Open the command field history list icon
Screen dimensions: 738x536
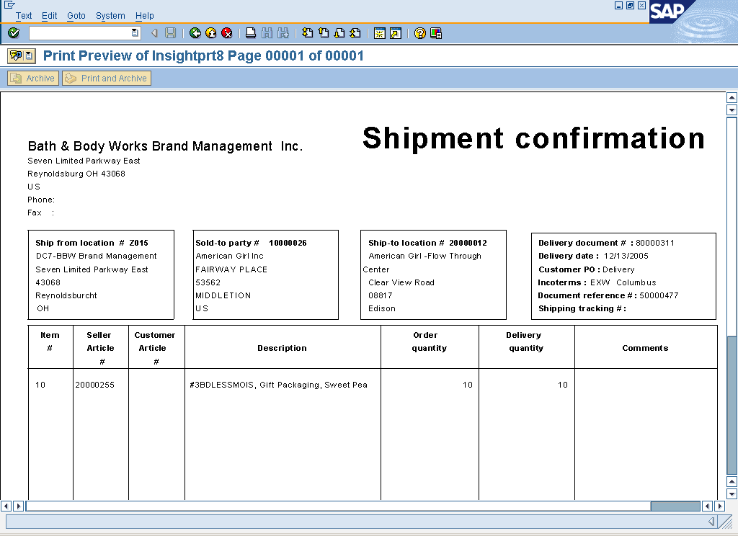tap(135, 33)
